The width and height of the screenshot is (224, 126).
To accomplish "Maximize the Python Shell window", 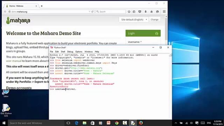I will [x=161, y=48].
